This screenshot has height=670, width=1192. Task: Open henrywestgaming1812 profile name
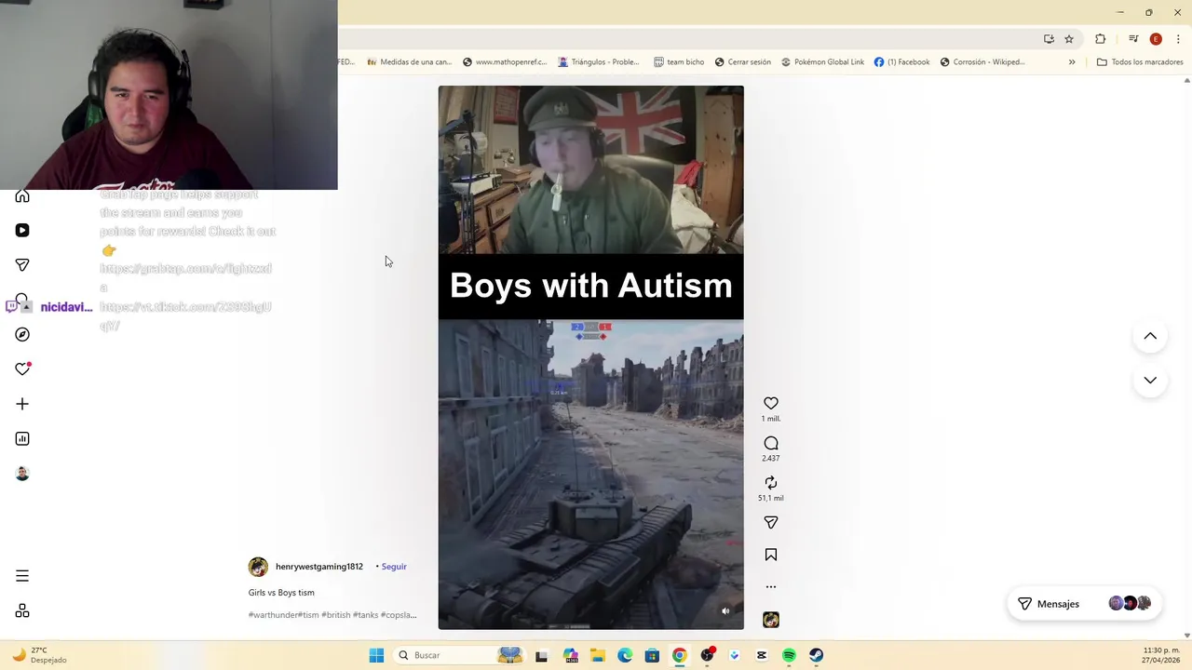319,567
